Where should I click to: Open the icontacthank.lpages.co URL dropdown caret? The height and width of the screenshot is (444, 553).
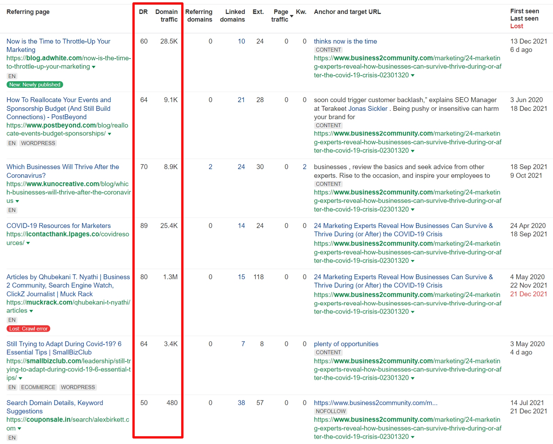(x=28, y=243)
